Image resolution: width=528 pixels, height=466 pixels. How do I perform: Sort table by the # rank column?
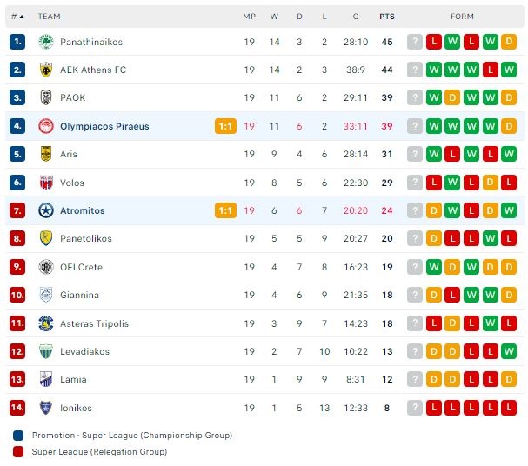(17, 17)
